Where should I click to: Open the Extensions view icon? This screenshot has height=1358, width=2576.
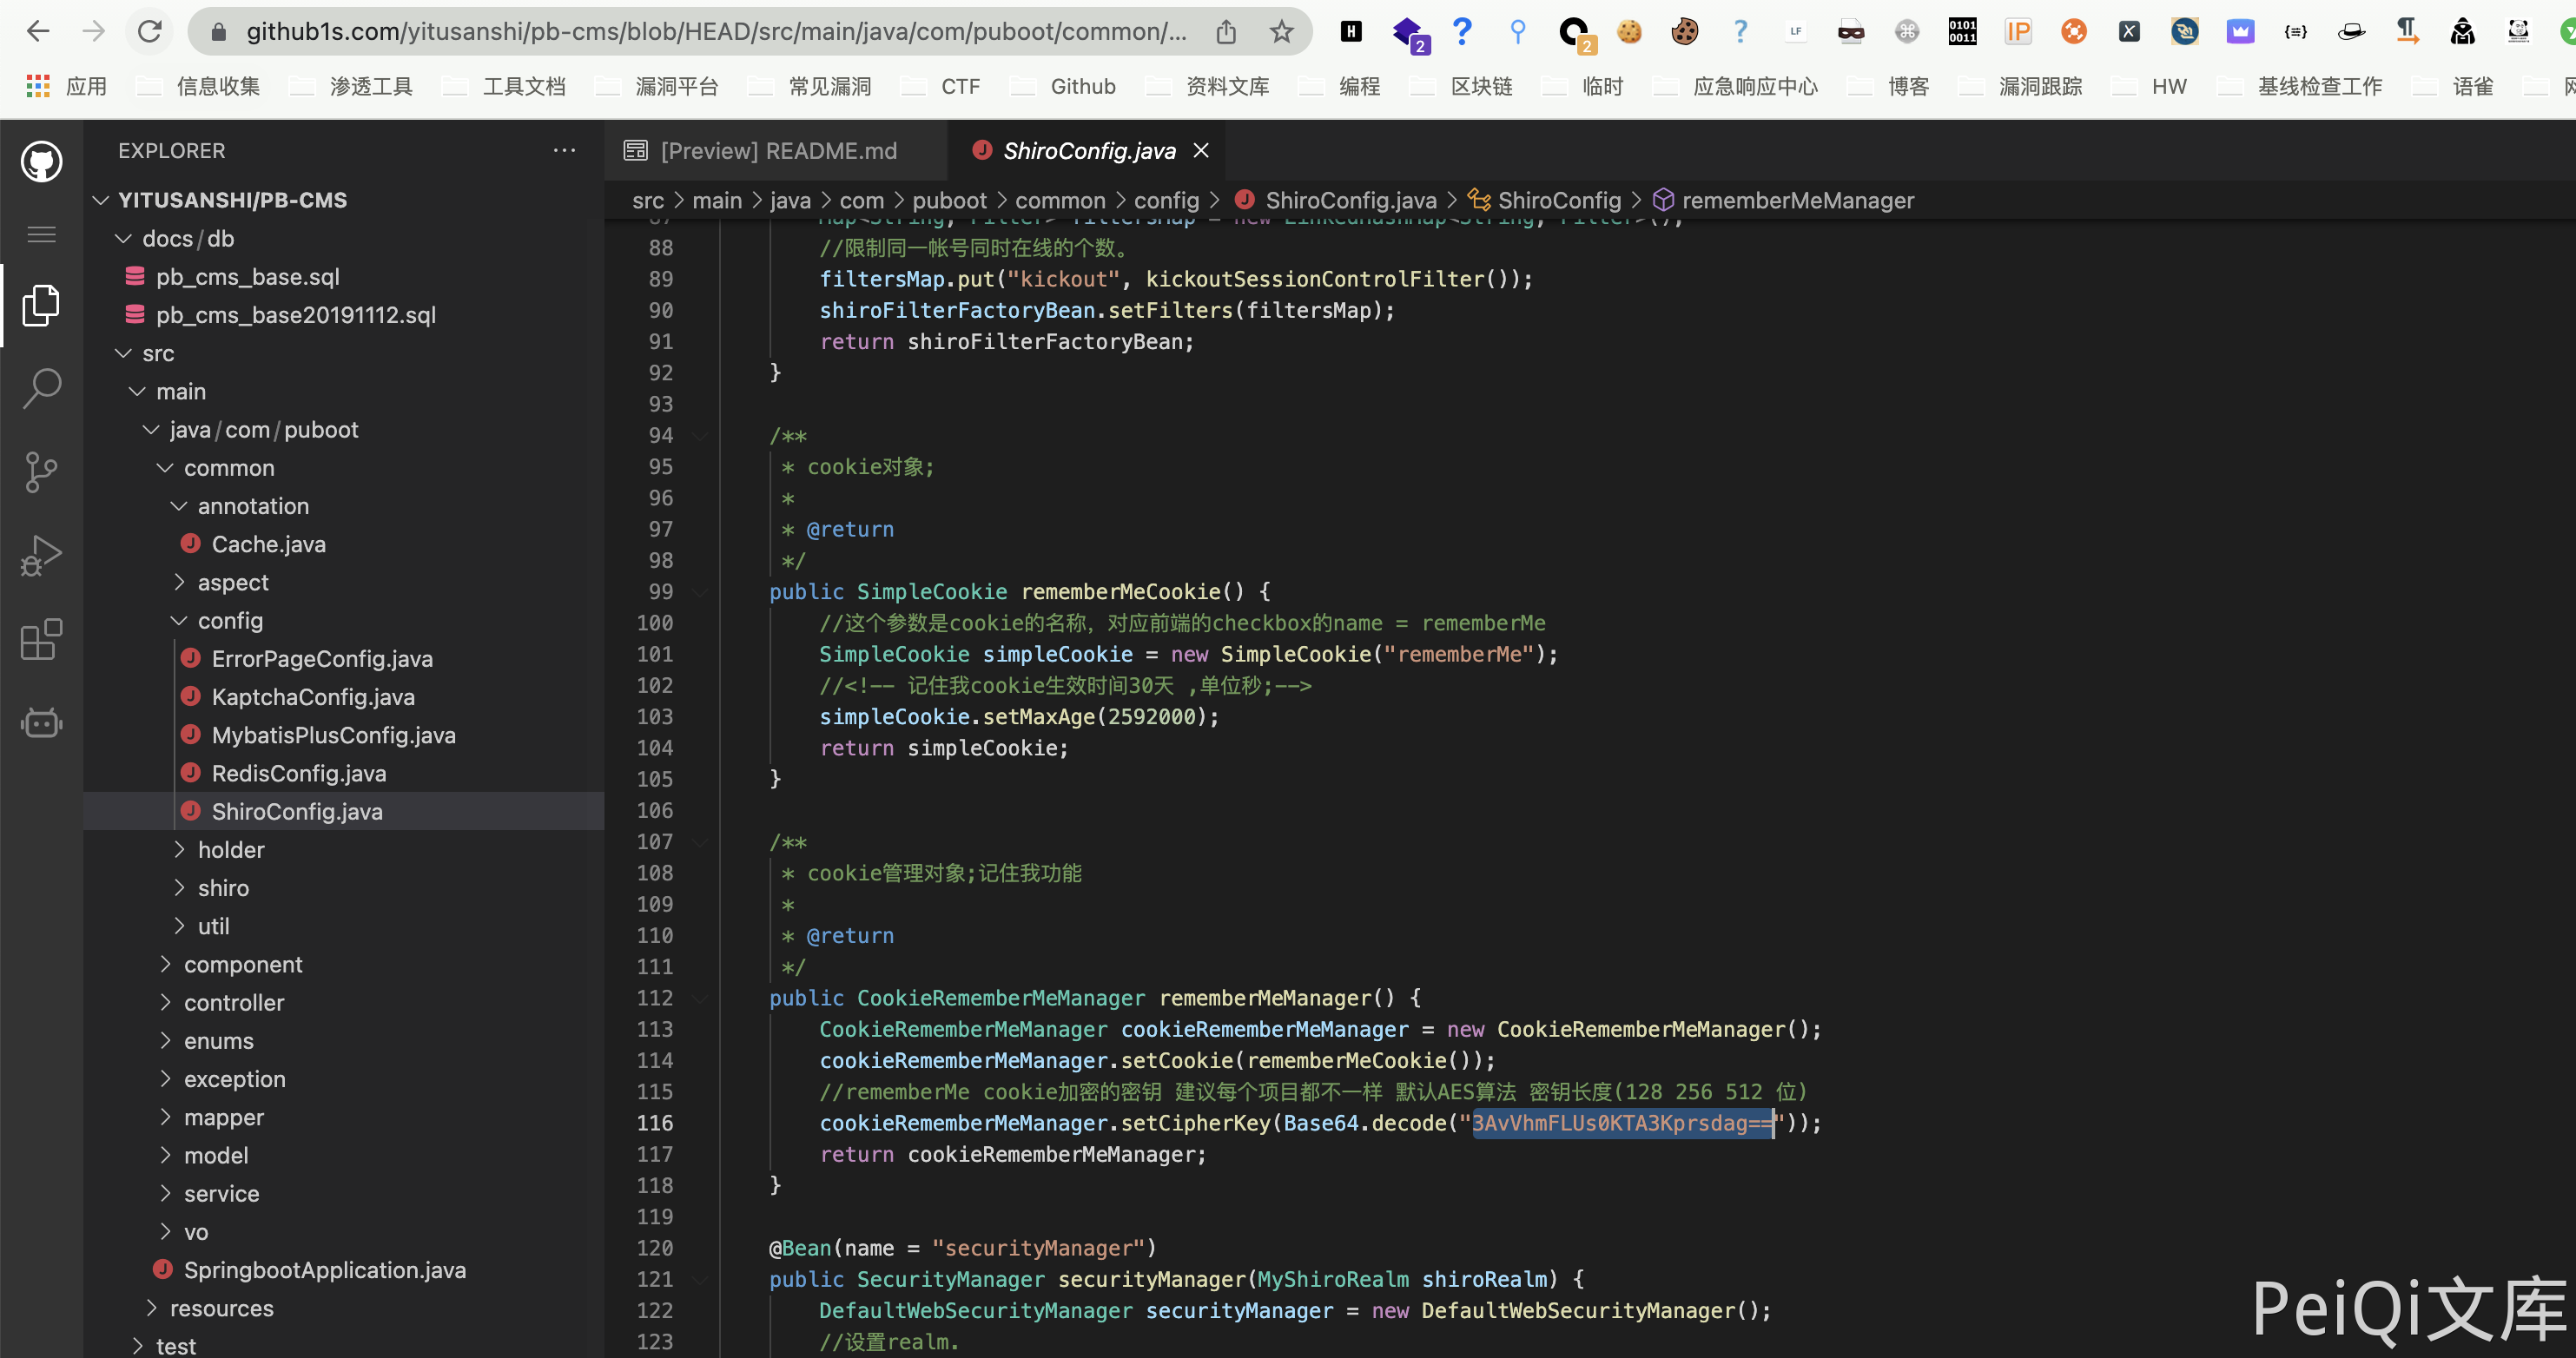[x=41, y=640]
